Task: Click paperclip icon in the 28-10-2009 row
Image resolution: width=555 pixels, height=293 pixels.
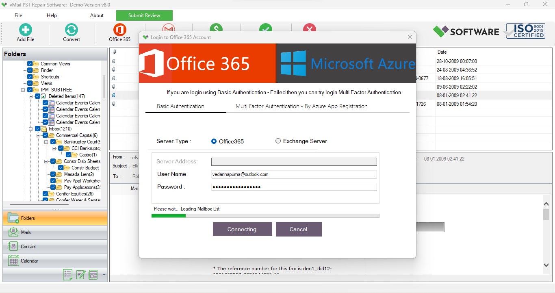Action: 114,61
